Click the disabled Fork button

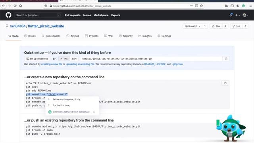tap(237, 26)
